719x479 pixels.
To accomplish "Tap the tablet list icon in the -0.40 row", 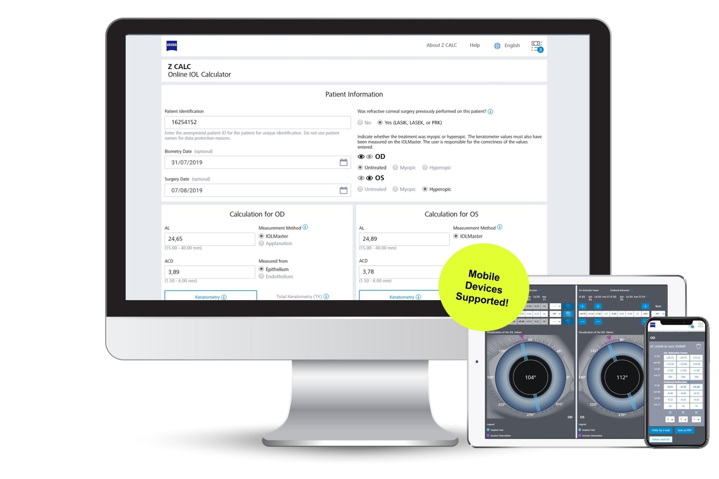I will (568, 306).
